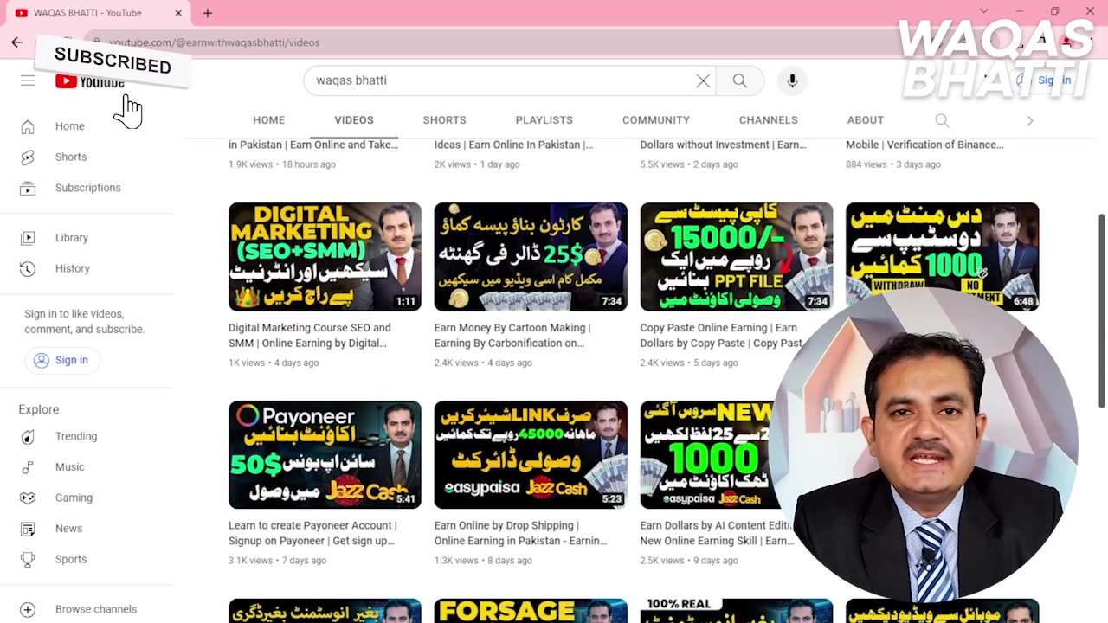Click the Library icon in sidebar
Viewport: 1108px width, 623px height.
(28, 238)
